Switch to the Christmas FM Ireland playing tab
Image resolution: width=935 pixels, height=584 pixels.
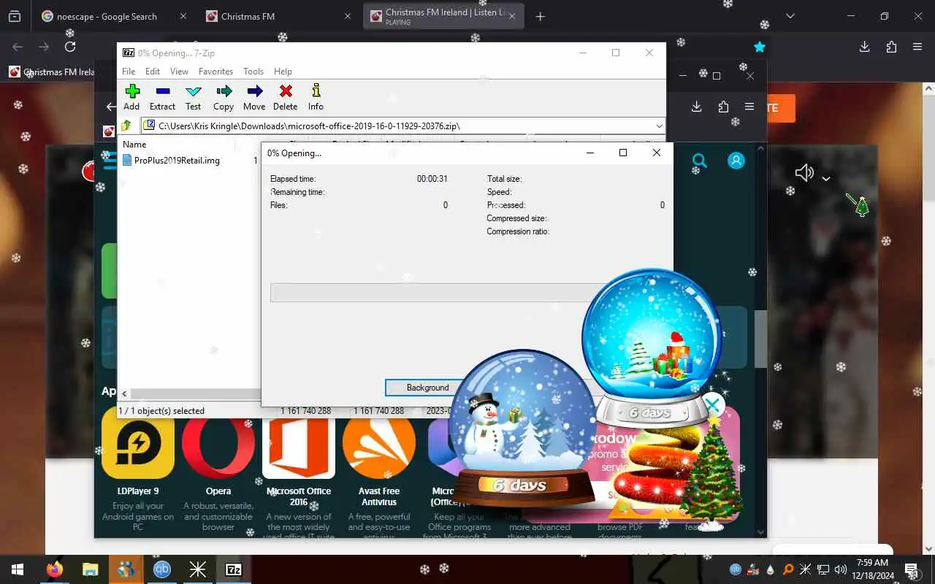point(443,16)
